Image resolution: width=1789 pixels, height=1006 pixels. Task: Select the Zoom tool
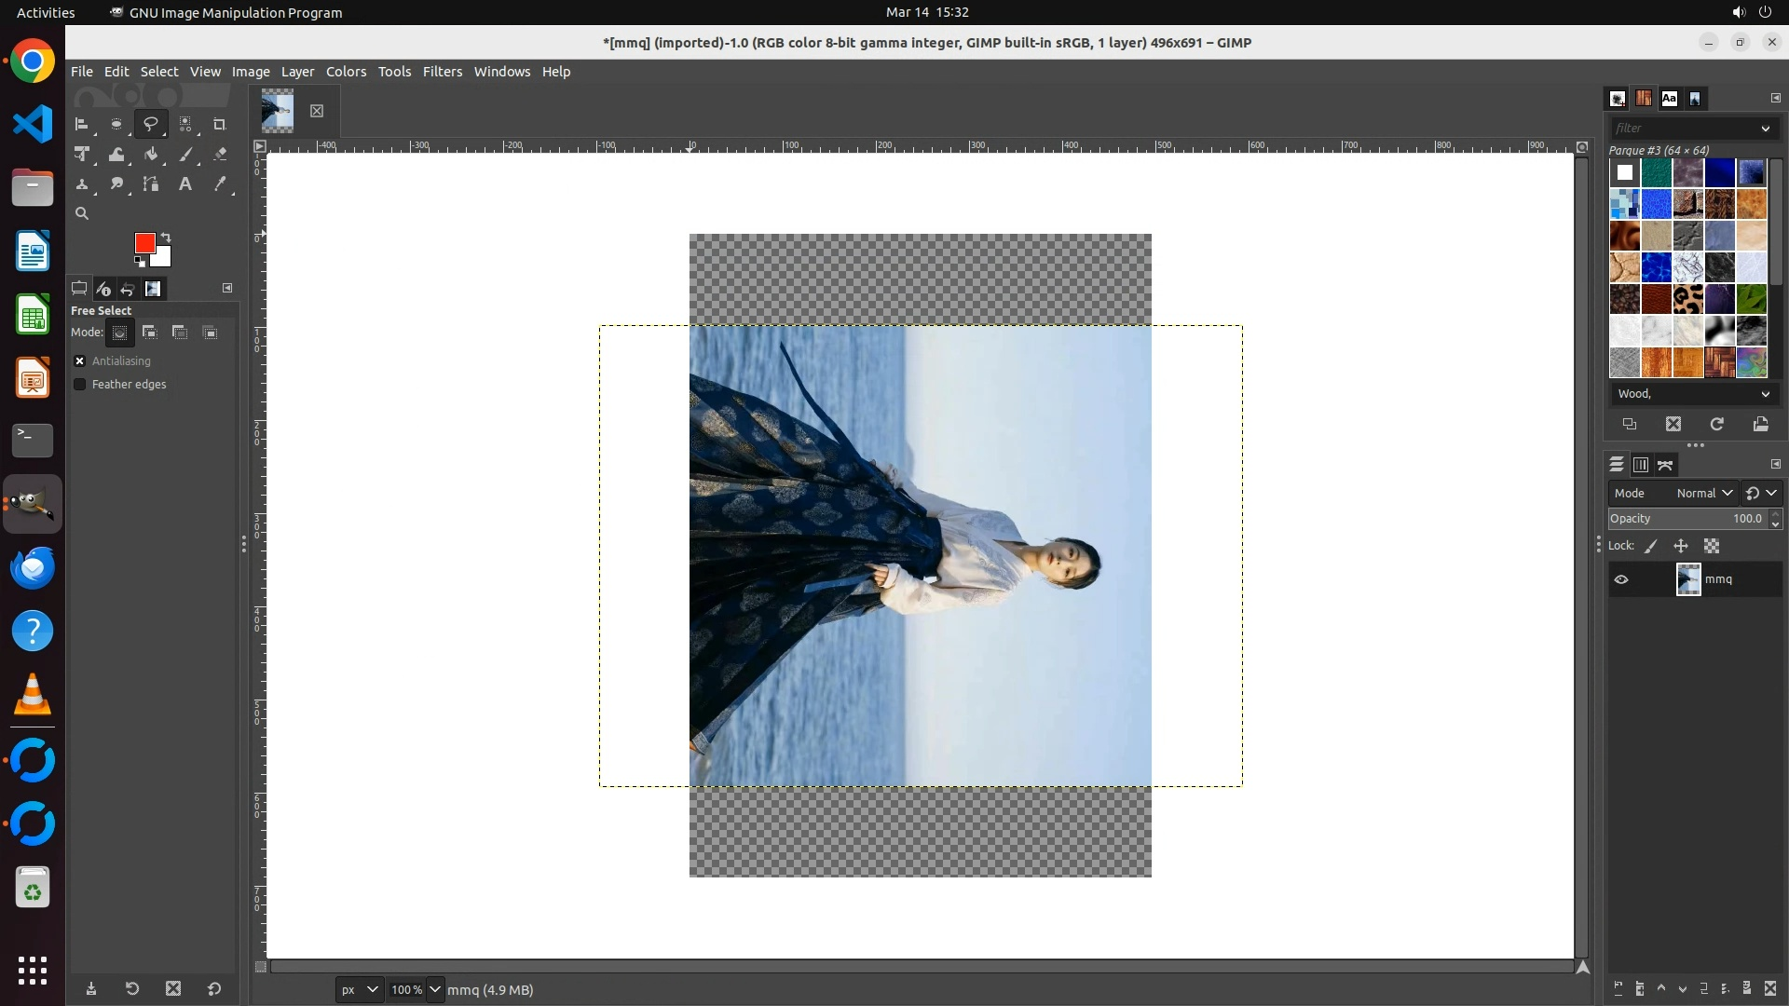pyautogui.click(x=82, y=213)
